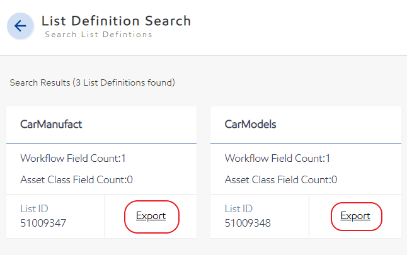This screenshot has width=407, height=255.
Task: Open the CarModels card title
Action: pos(251,125)
